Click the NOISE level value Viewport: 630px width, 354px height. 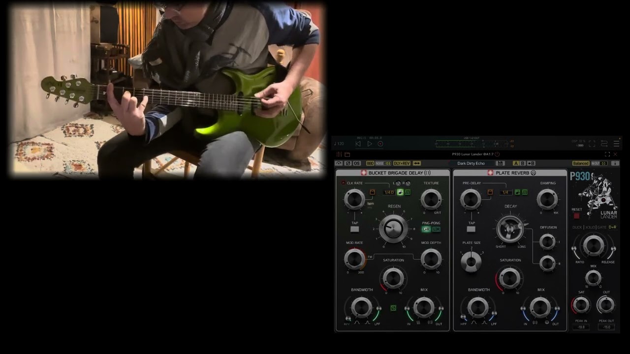(387, 163)
